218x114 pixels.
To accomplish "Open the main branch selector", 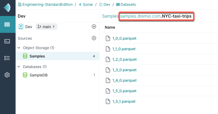I will pyautogui.click(x=46, y=27).
